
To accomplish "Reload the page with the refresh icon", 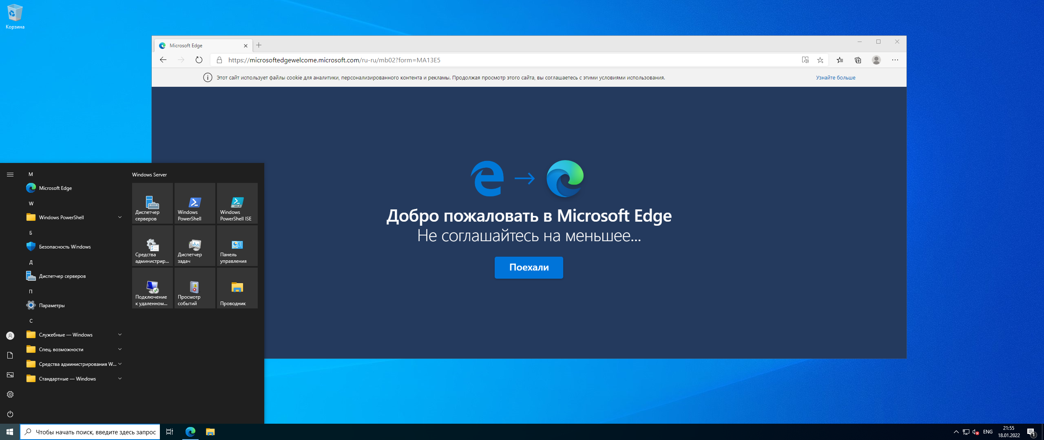I will click(x=199, y=60).
